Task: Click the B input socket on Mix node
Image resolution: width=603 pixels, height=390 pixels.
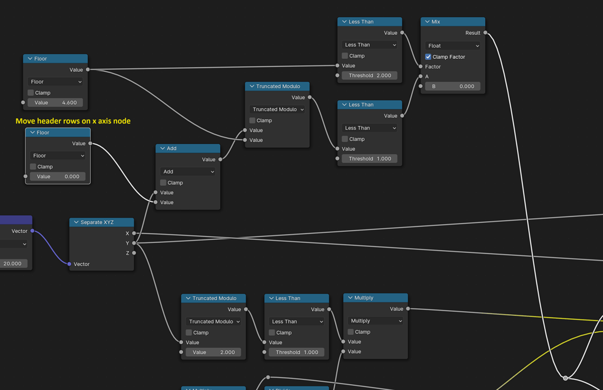Action: point(420,86)
